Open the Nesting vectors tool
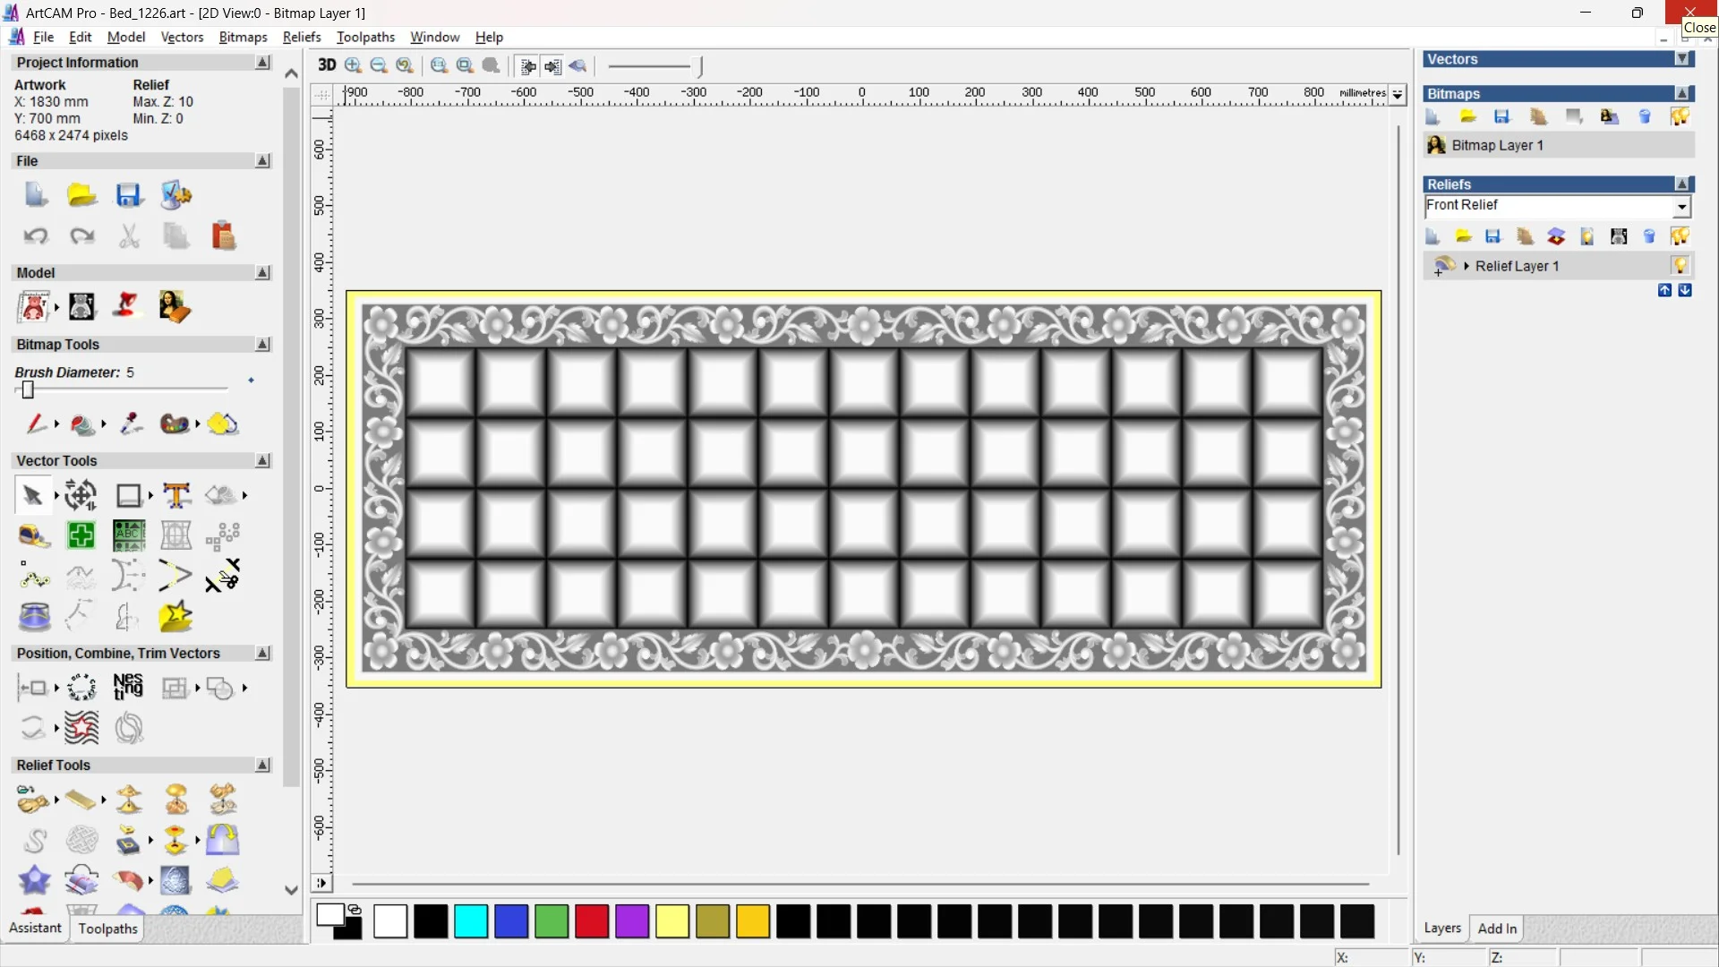The height and width of the screenshot is (967, 1719). pos(128,688)
